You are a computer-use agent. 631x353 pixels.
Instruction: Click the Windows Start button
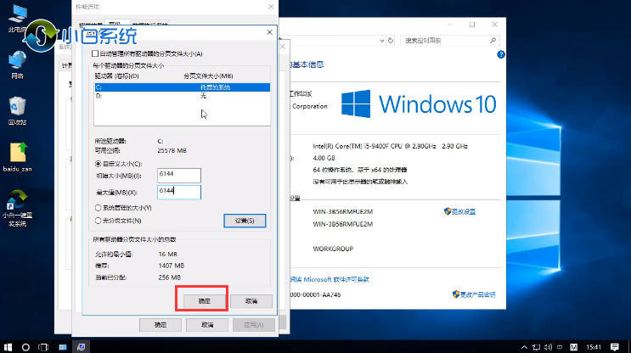[x=8, y=347]
